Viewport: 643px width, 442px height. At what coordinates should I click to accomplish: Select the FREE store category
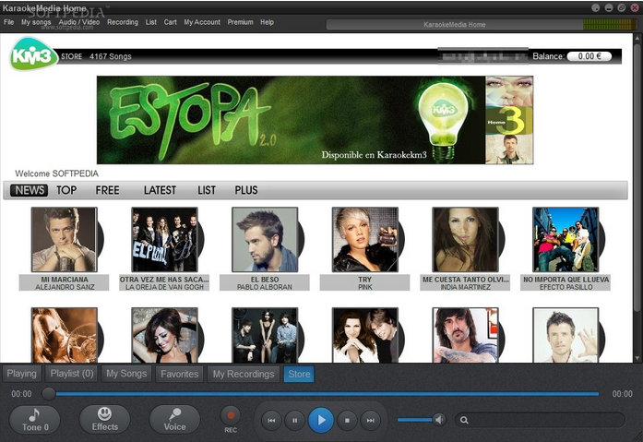point(107,190)
